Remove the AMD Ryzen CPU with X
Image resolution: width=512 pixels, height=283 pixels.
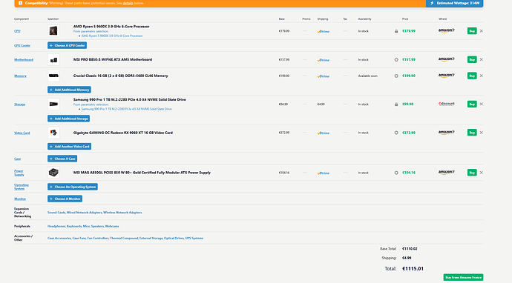(482, 31)
